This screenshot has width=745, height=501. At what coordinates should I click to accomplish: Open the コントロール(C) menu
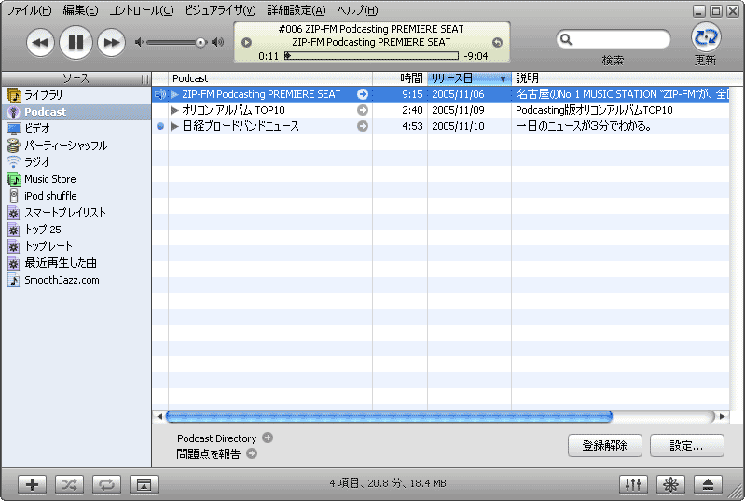coord(141,10)
